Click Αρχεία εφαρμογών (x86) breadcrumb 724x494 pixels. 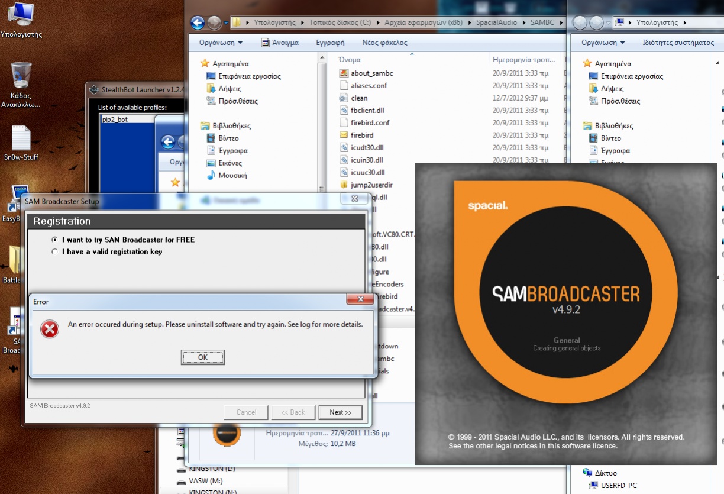(424, 23)
